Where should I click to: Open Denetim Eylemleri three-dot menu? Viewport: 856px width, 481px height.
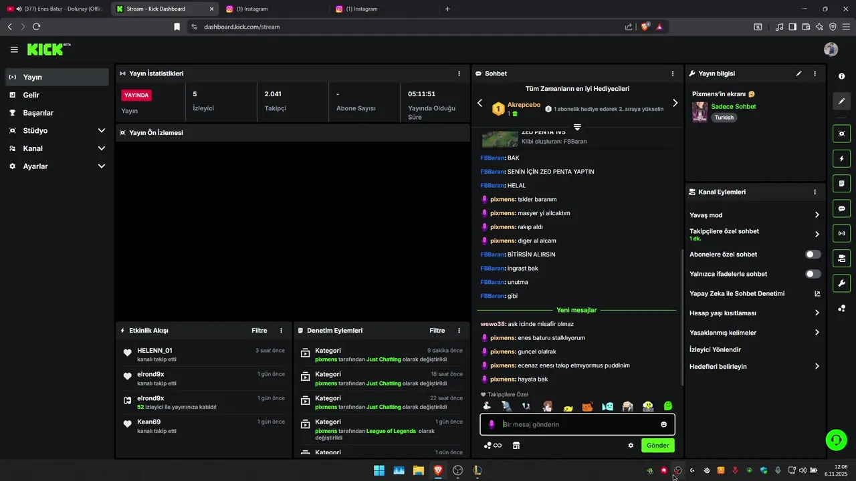coord(459,331)
